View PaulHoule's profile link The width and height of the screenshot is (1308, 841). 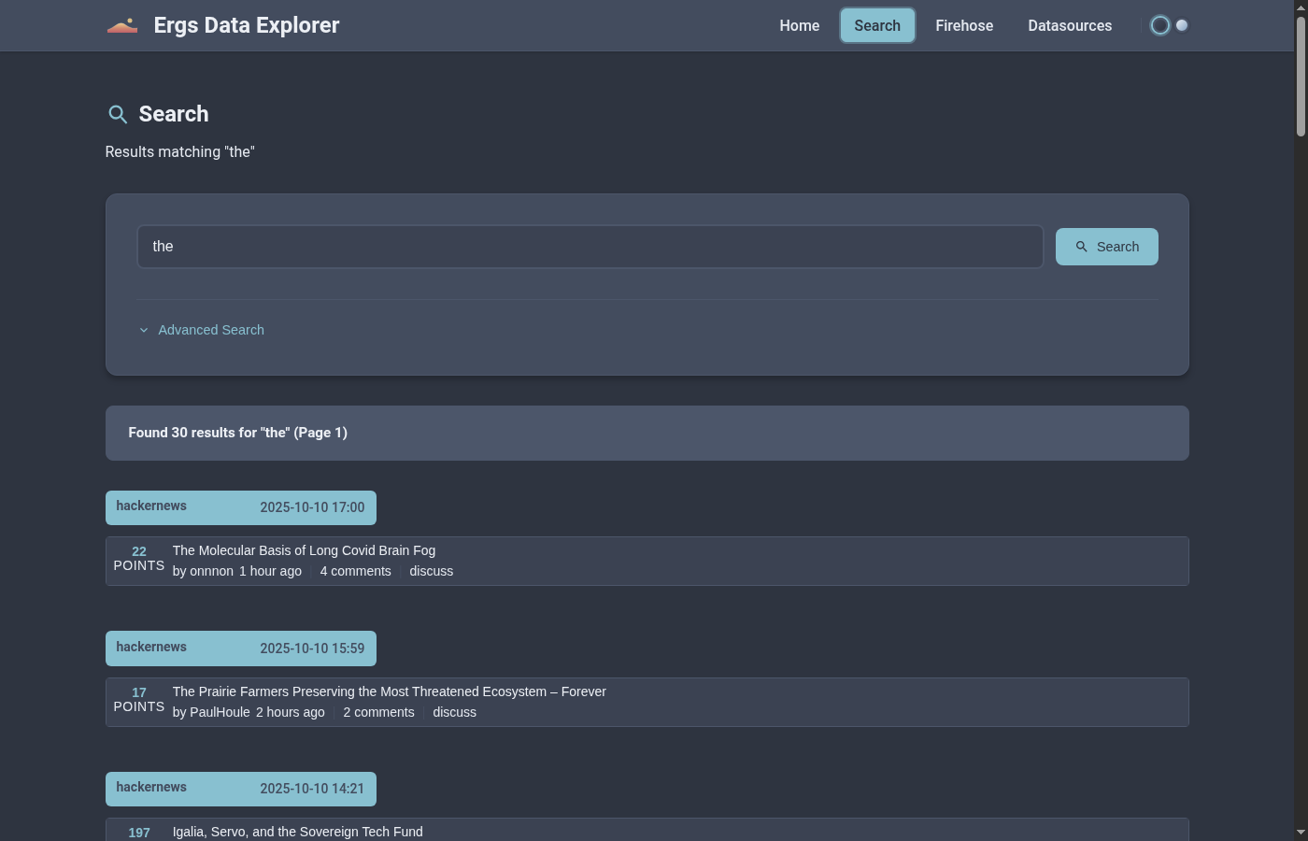tap(220, 712)
